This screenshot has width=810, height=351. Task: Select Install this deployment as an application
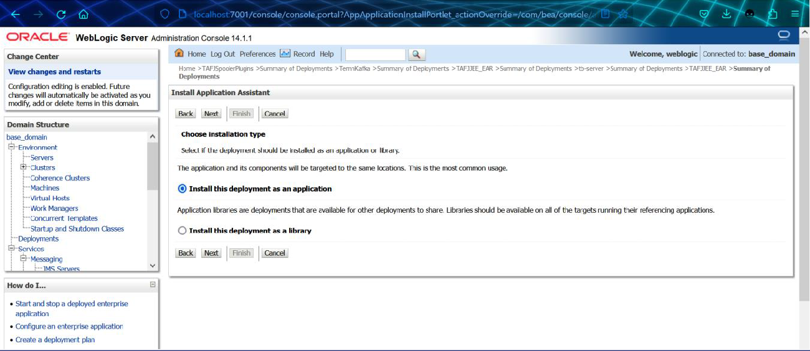[182, 189]
